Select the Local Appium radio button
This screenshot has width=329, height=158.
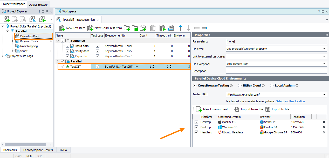click(x=272, y=85)
